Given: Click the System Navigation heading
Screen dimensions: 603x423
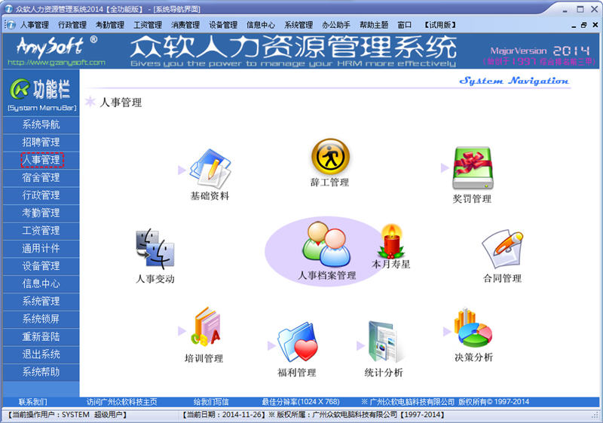Looking at the screenshot, I should tap(514, 81).
